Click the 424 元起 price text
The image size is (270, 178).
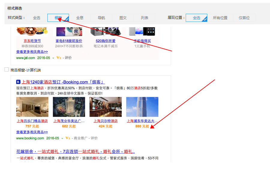click(x=106, y=126)
